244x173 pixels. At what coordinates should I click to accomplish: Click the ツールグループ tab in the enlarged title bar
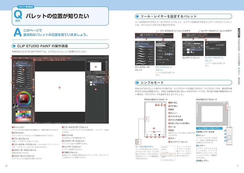tap(147, 35)
